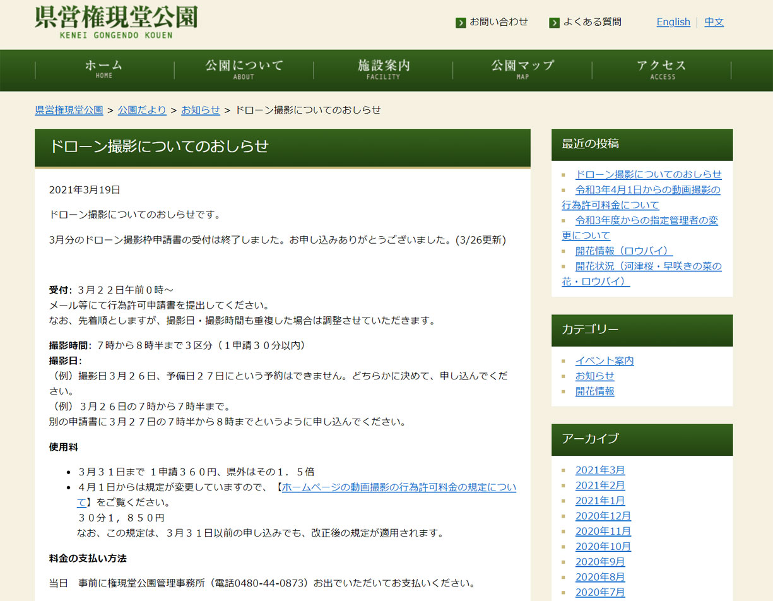The image size is (773, 601).
Task: Switch the site language to English
Action: click(673, 22)
